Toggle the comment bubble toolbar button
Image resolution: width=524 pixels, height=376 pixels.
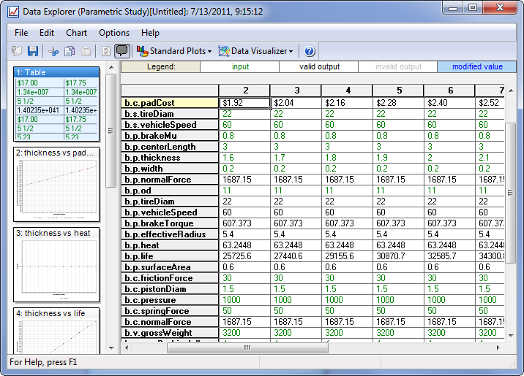(x=122, y=51)
